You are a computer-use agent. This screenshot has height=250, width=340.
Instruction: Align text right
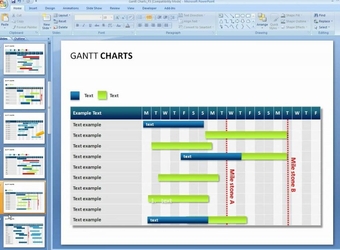(x=153, y=25)
